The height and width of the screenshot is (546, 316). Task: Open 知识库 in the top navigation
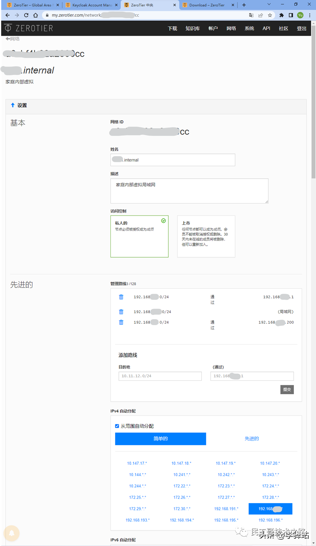click(x=193, y=29)
